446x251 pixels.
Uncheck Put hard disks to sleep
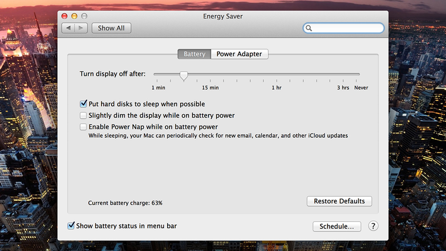point(83,104)
